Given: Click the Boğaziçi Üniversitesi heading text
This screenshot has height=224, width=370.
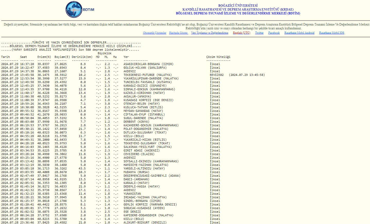Looking at the screenshot, I should click(238, 5).
